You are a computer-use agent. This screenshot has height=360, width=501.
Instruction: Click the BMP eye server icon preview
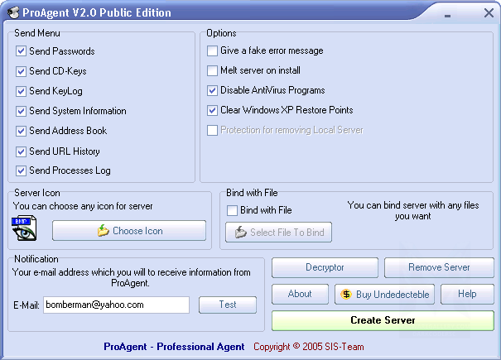(x=25, y=228)
